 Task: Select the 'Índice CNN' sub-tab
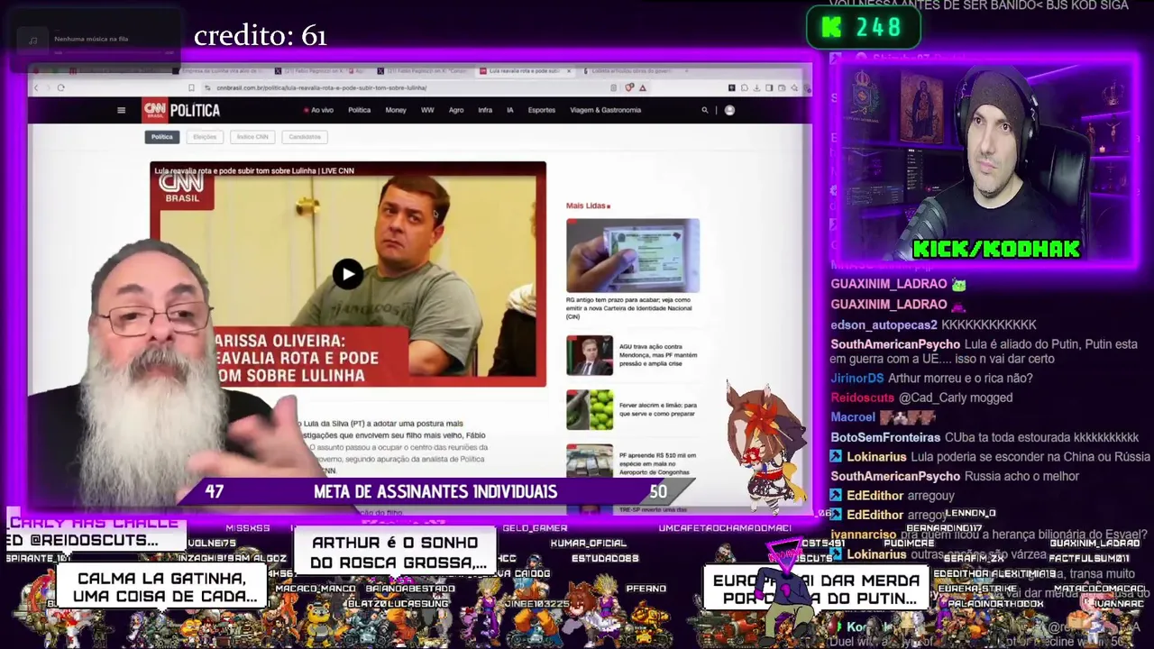252,137
